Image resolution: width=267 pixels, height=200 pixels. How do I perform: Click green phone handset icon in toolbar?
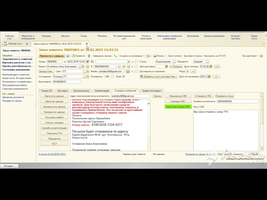tap(116, 56)
